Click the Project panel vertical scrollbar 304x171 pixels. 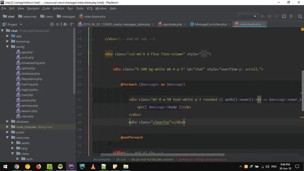coord(74,61)
